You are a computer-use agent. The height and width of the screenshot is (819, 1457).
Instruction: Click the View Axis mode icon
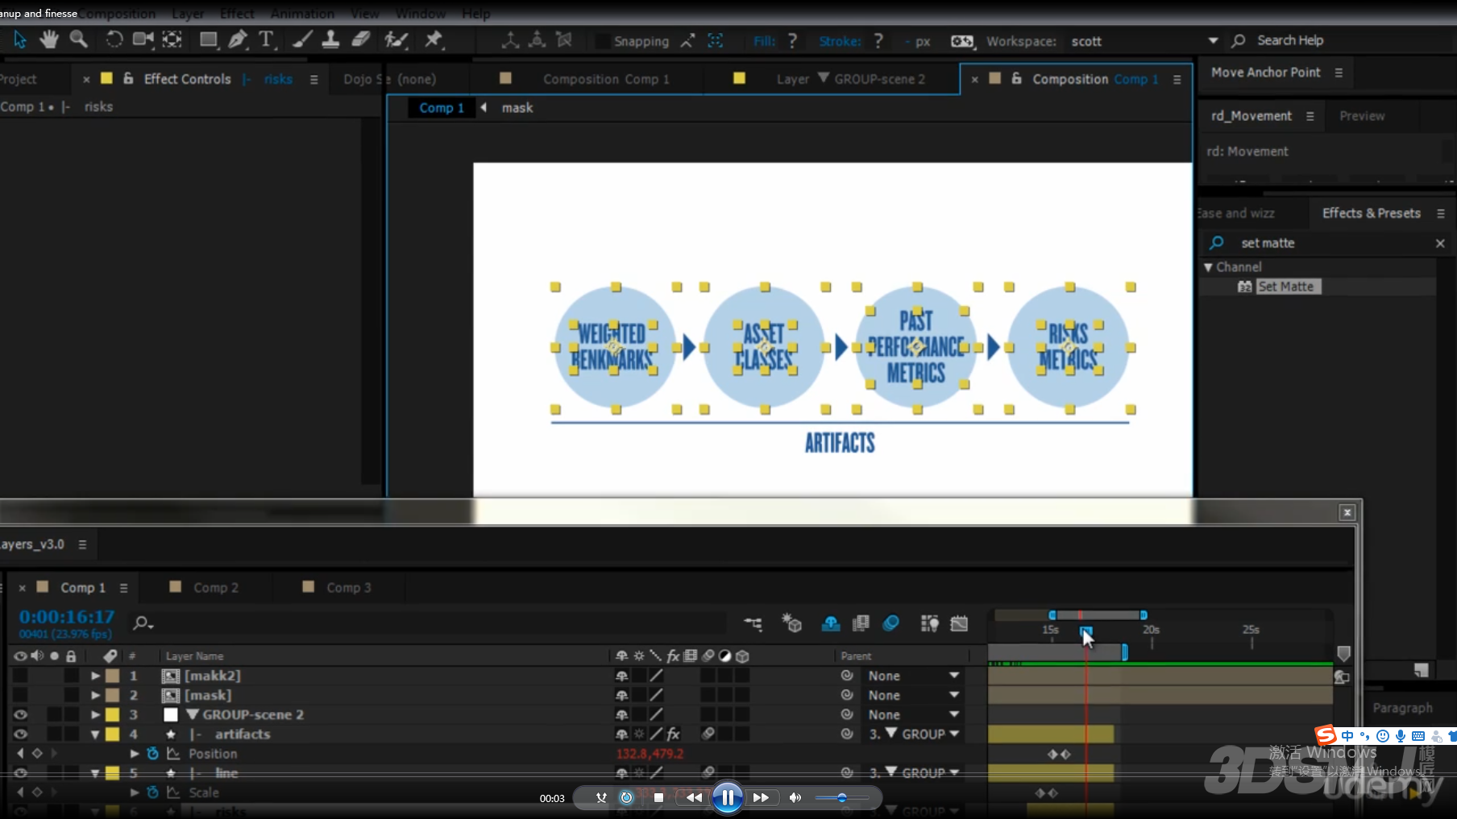pyautogui.click(x=564, y=39)
